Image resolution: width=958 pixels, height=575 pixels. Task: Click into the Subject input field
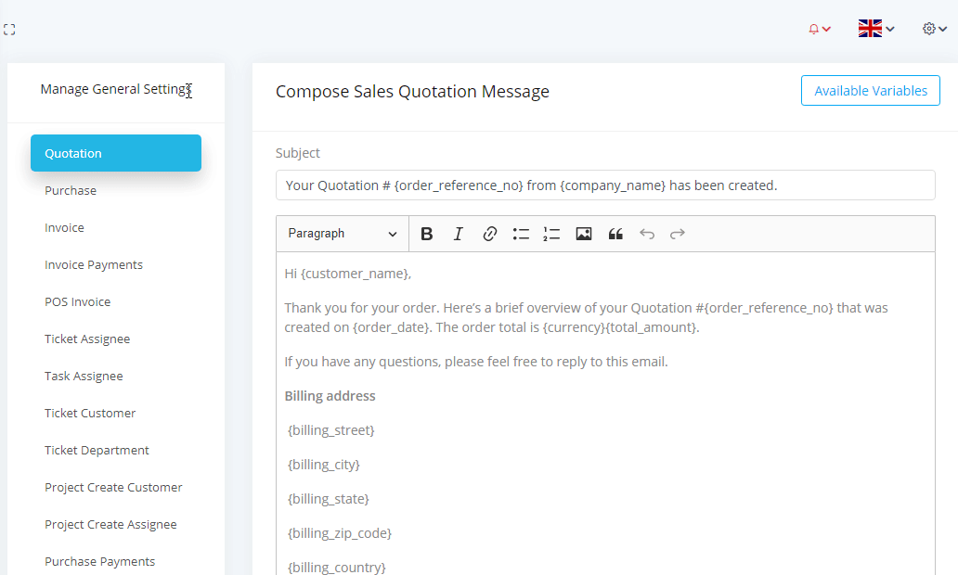point(605,185)
